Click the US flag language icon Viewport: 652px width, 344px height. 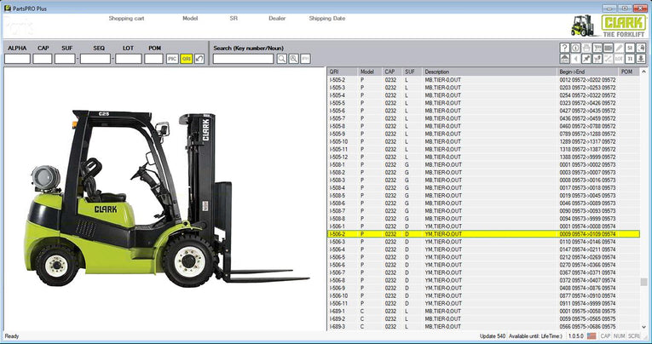click(x=591, y=336)
